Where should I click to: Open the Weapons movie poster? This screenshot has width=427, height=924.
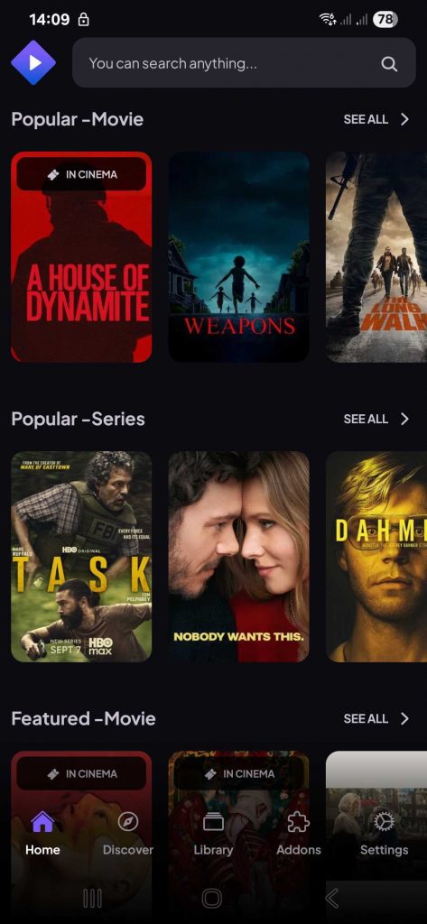tap(239, 257)
